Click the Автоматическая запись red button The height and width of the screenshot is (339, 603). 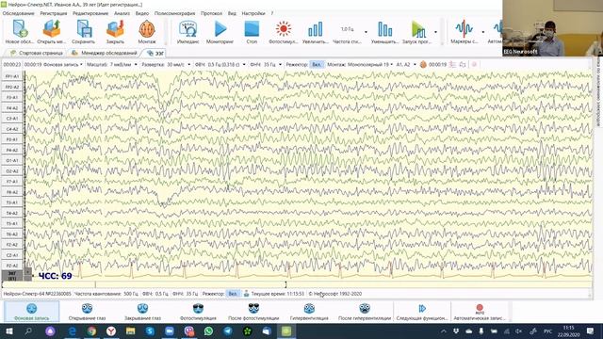(x=480, y=312)
